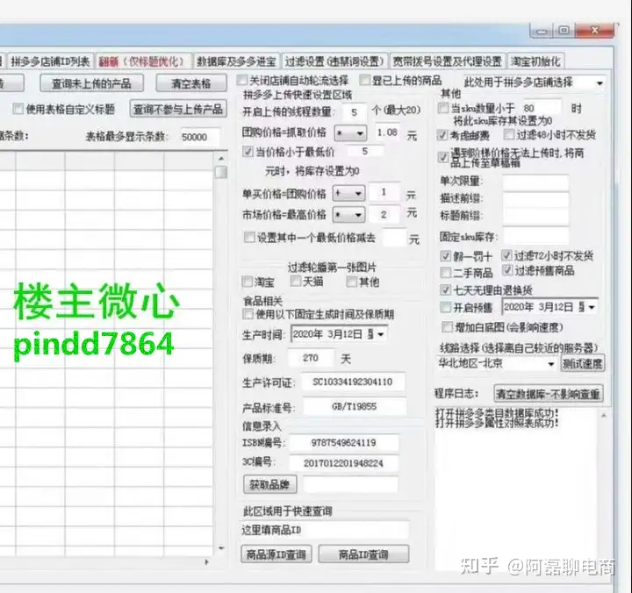The height and width of the screenshot is (593, 632).
Task: Open 单买价格 operator dropdown
Action: pyautogui.click(x=348, y=194)
